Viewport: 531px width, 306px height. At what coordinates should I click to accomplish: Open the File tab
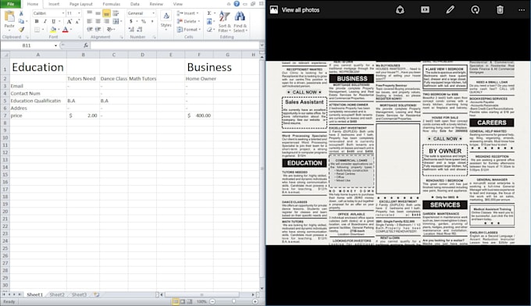pos(11,4)
